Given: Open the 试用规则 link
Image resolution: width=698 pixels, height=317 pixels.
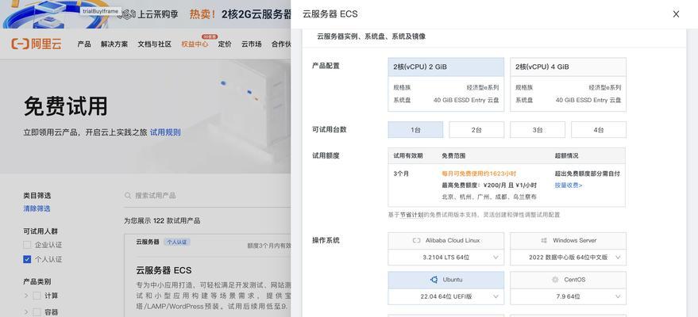Looking at the screenshot, I should (165, 132).
